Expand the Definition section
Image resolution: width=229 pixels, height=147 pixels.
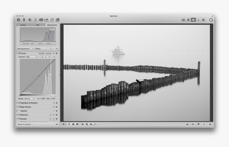point(17,115)
